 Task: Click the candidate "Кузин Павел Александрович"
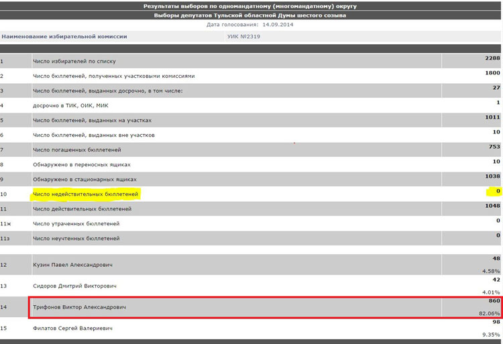[73, 266]
